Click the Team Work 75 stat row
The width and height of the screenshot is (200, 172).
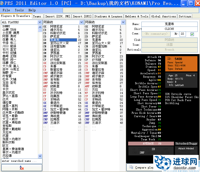tap(151, 139)
